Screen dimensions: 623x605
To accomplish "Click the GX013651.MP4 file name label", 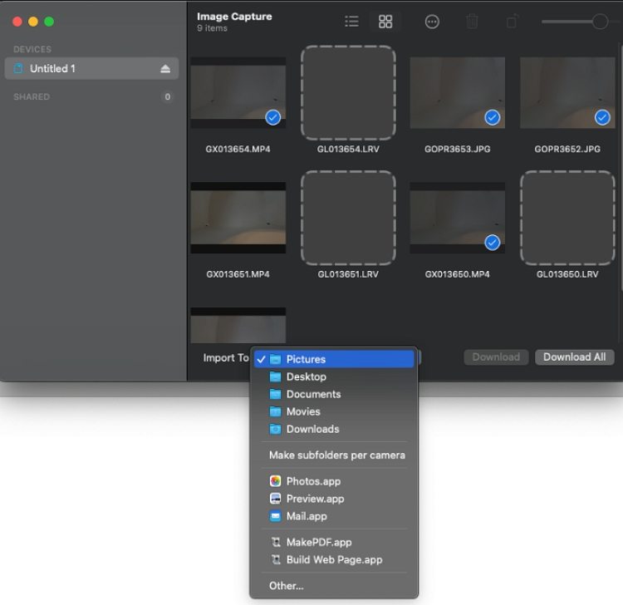I will [x=238, y=274].
